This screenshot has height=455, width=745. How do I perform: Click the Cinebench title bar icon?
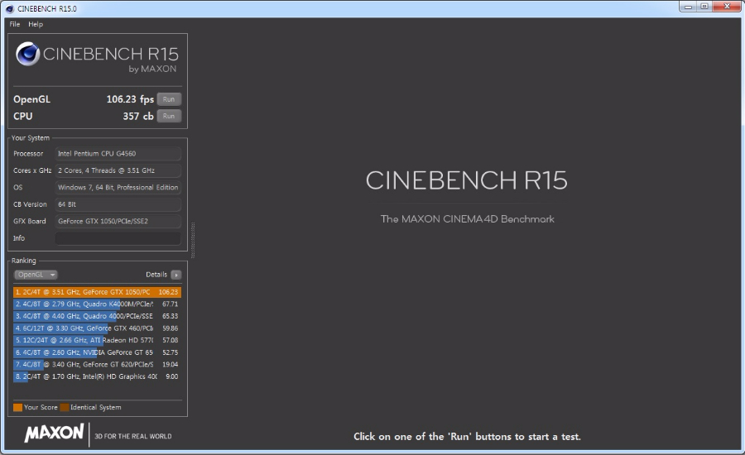click(x=9, y=8)
